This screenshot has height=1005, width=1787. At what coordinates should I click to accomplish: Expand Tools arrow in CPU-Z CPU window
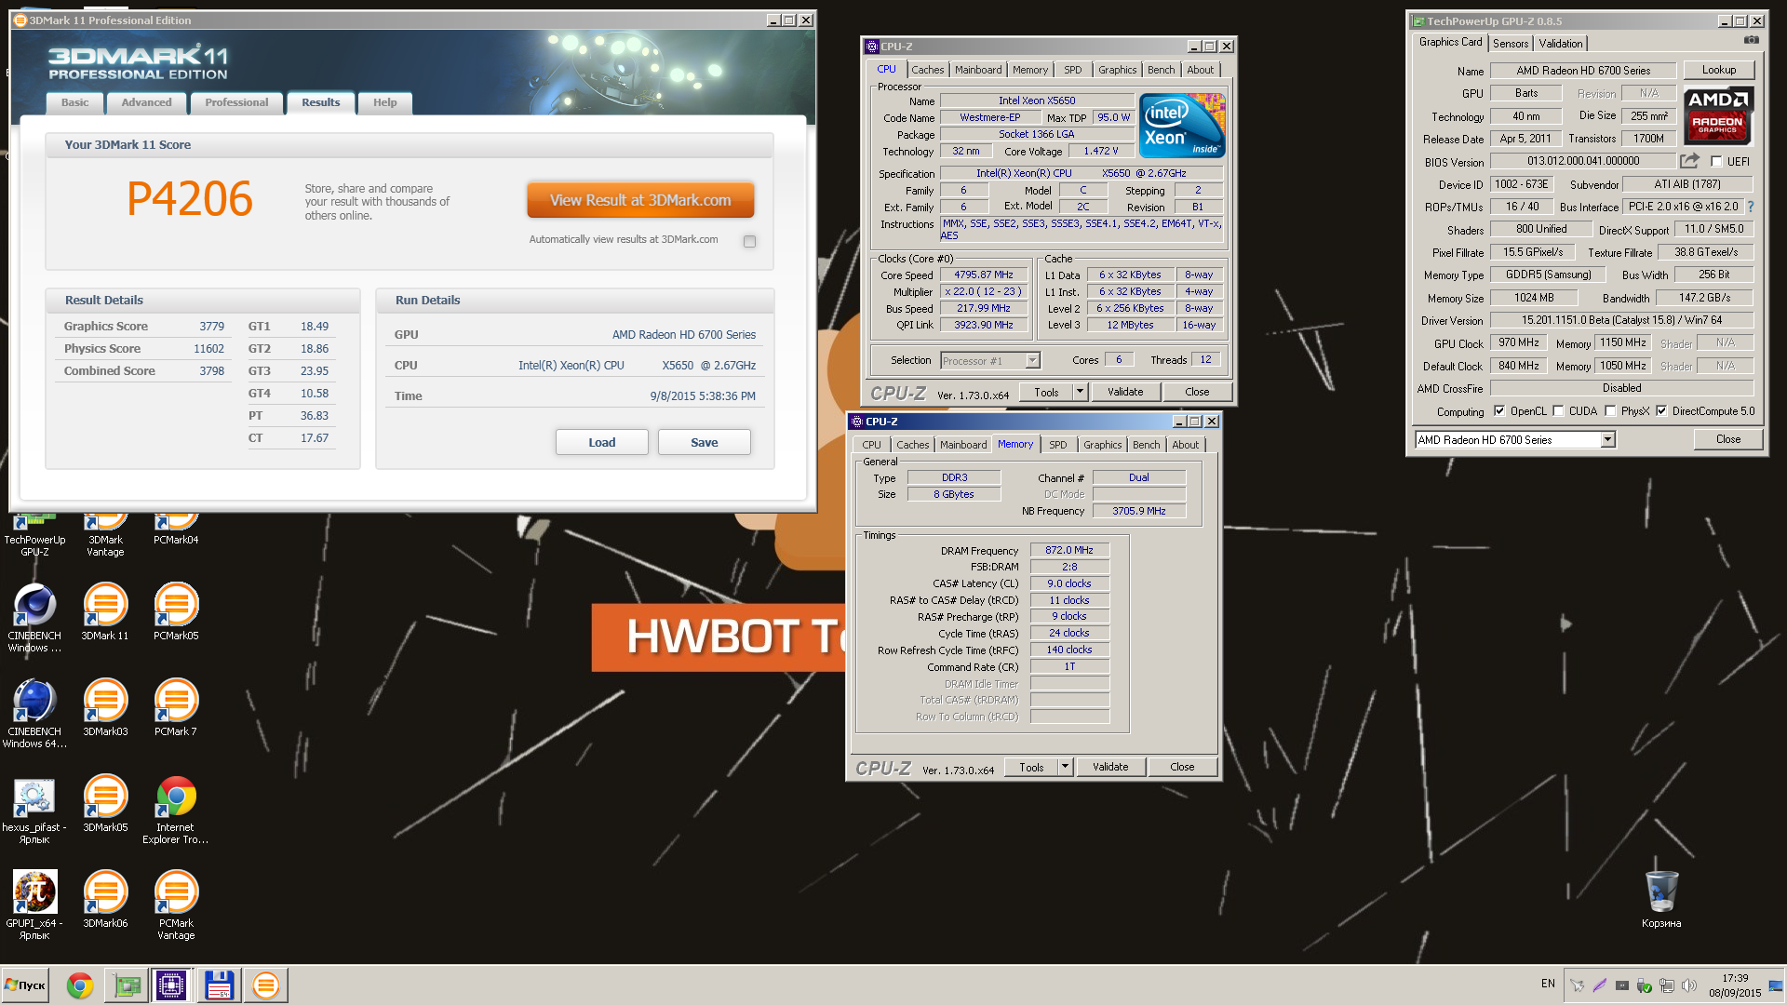1080,392
